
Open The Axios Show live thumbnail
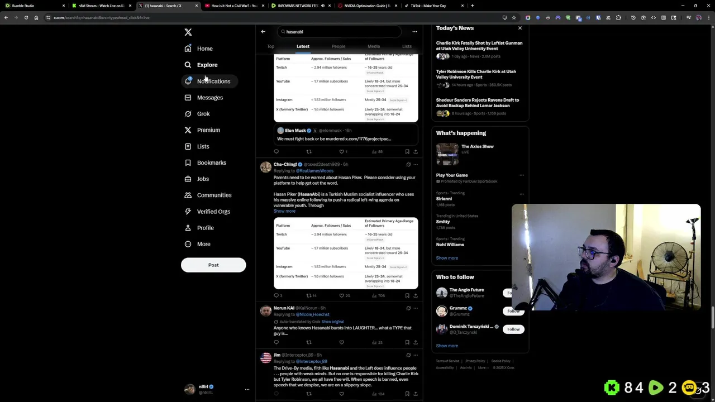coord(447,155)
